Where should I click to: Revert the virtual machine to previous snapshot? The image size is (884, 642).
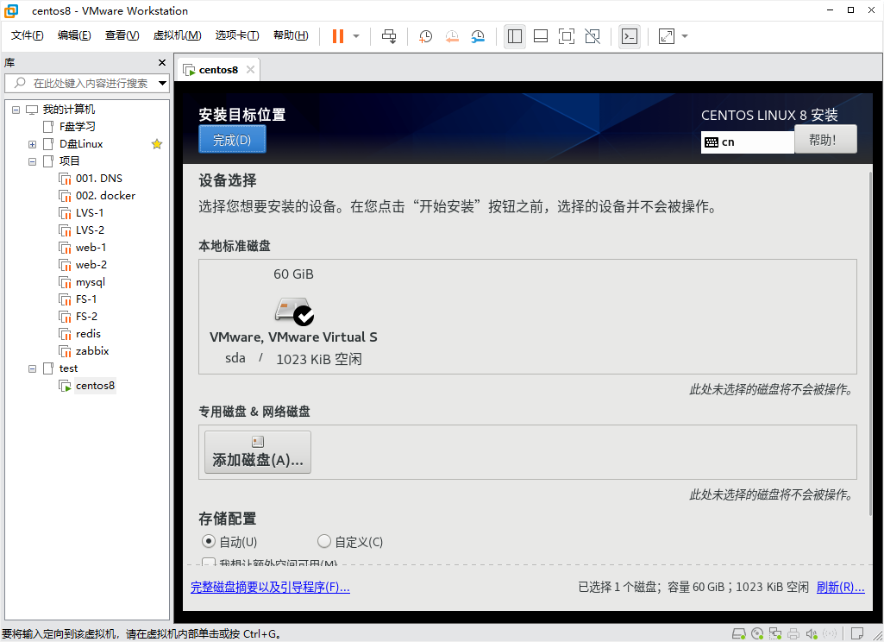(x=452, y=36)
